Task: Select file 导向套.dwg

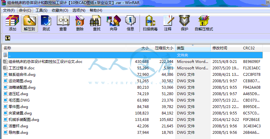Action: click(x=18, y=133)
